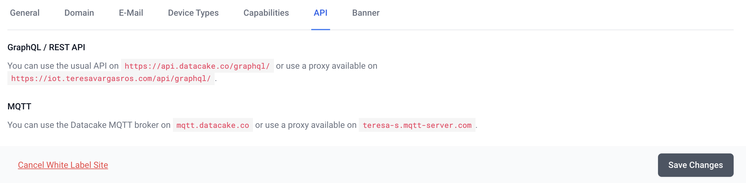Switch to the Banner tab
746x183 pixels.
tap(366, 13)
